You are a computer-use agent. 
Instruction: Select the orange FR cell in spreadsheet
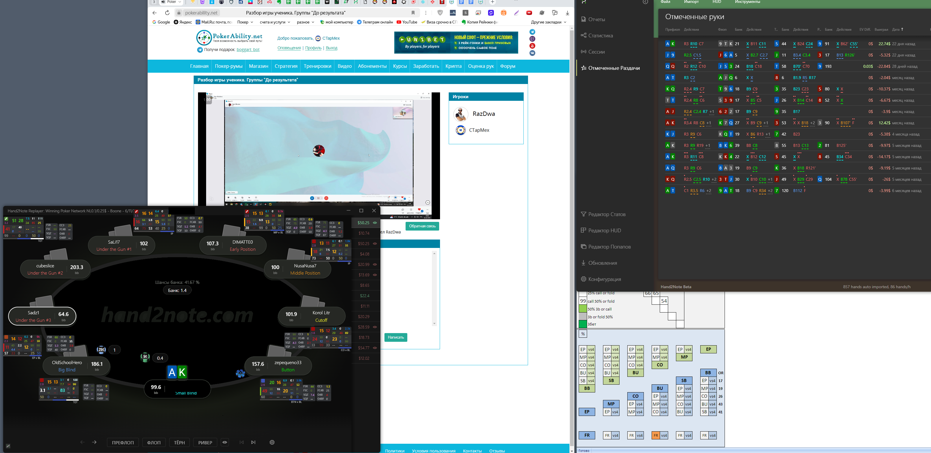656,435
